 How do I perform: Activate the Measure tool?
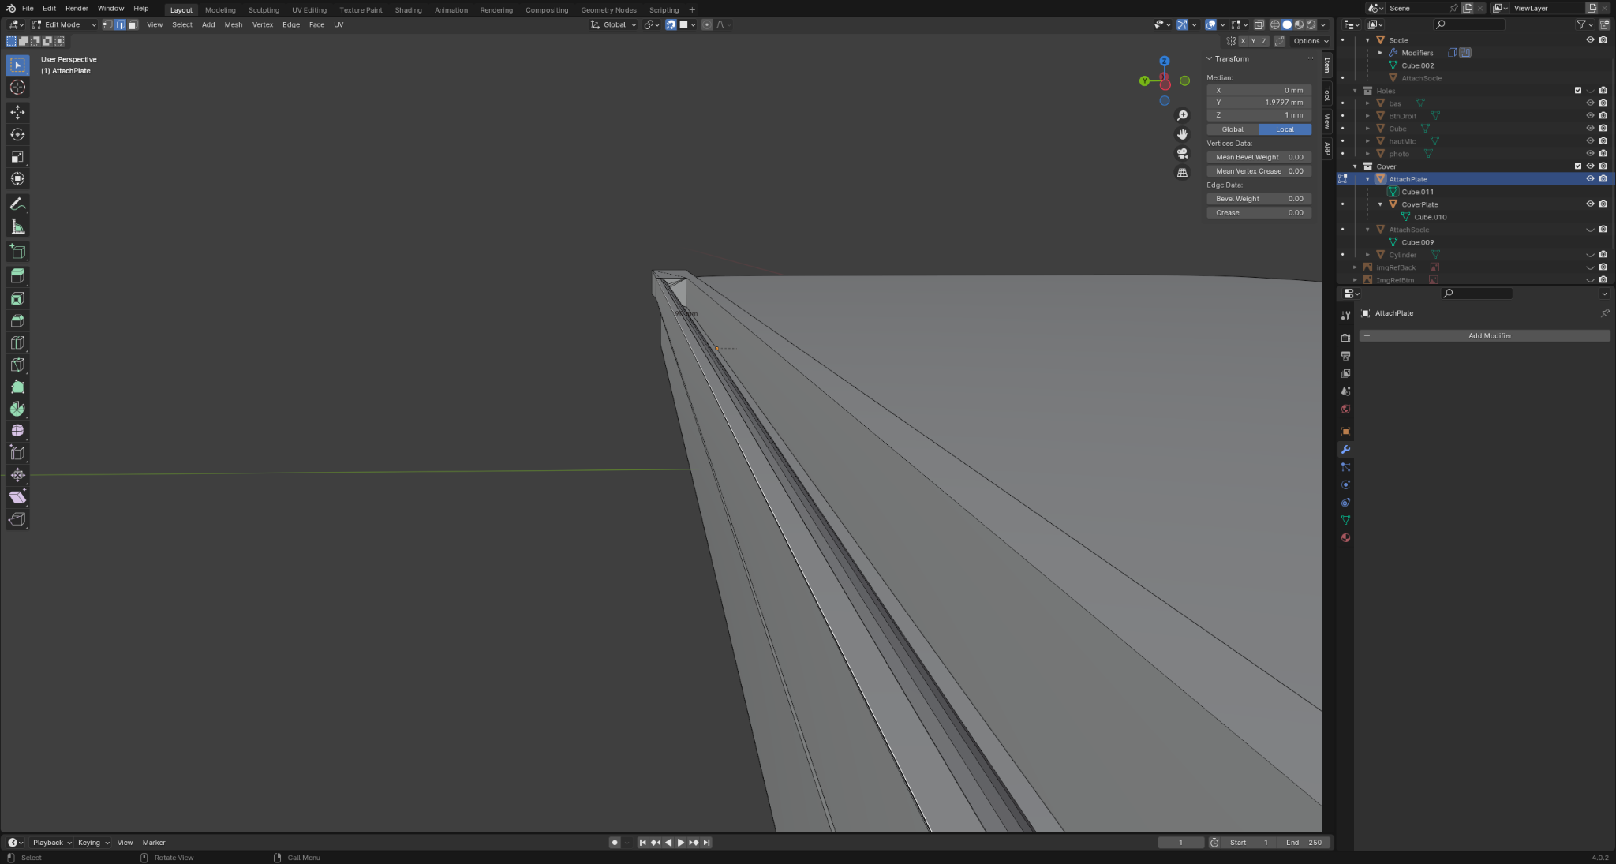click(x=17, y=227)
